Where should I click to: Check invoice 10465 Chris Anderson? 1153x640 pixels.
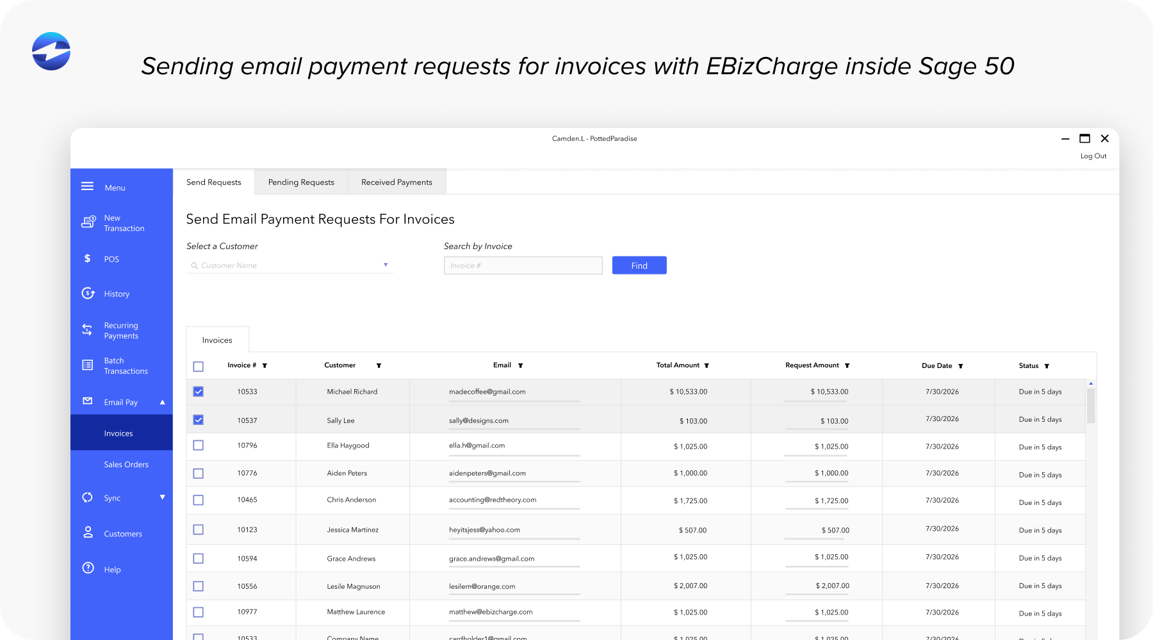coord(198,500)
